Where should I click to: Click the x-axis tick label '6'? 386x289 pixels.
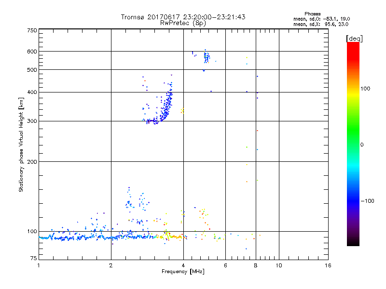(x=225, y=265)
